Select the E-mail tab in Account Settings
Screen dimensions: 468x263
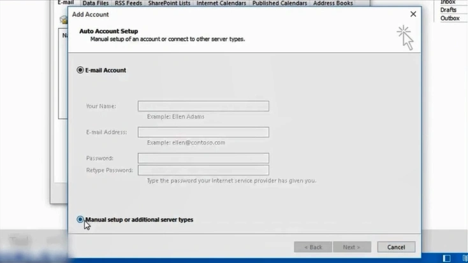(x=66, y=3)
